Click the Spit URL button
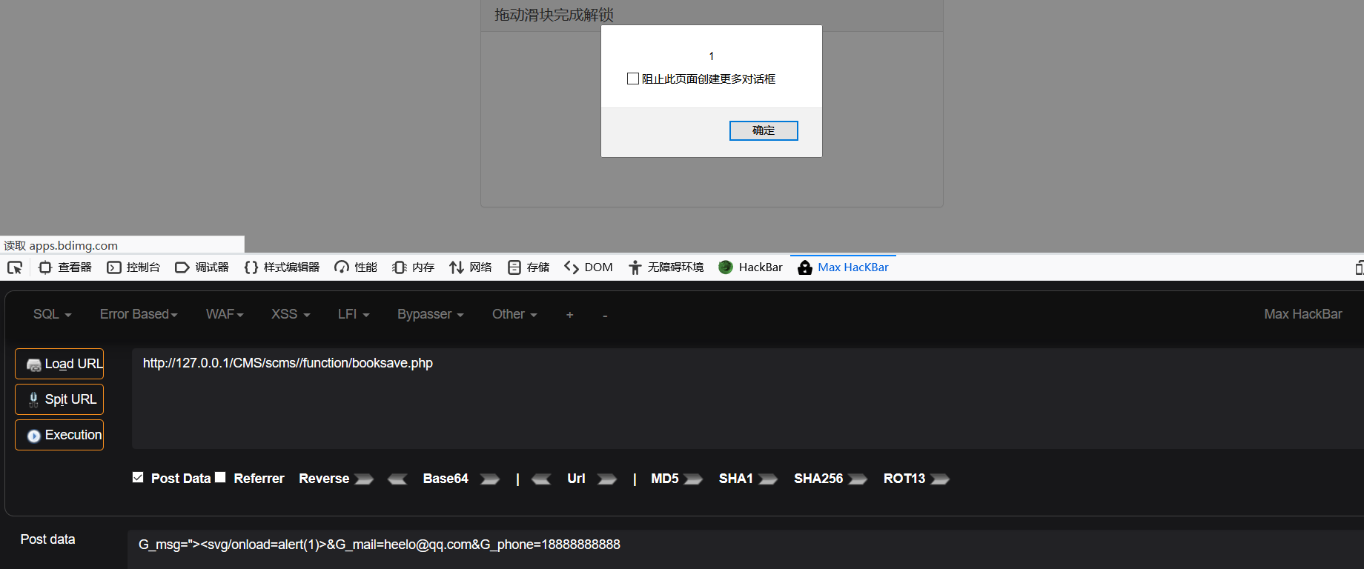Screen dimensions: 1364x569 pyautogui.click(x=59, y=399)
